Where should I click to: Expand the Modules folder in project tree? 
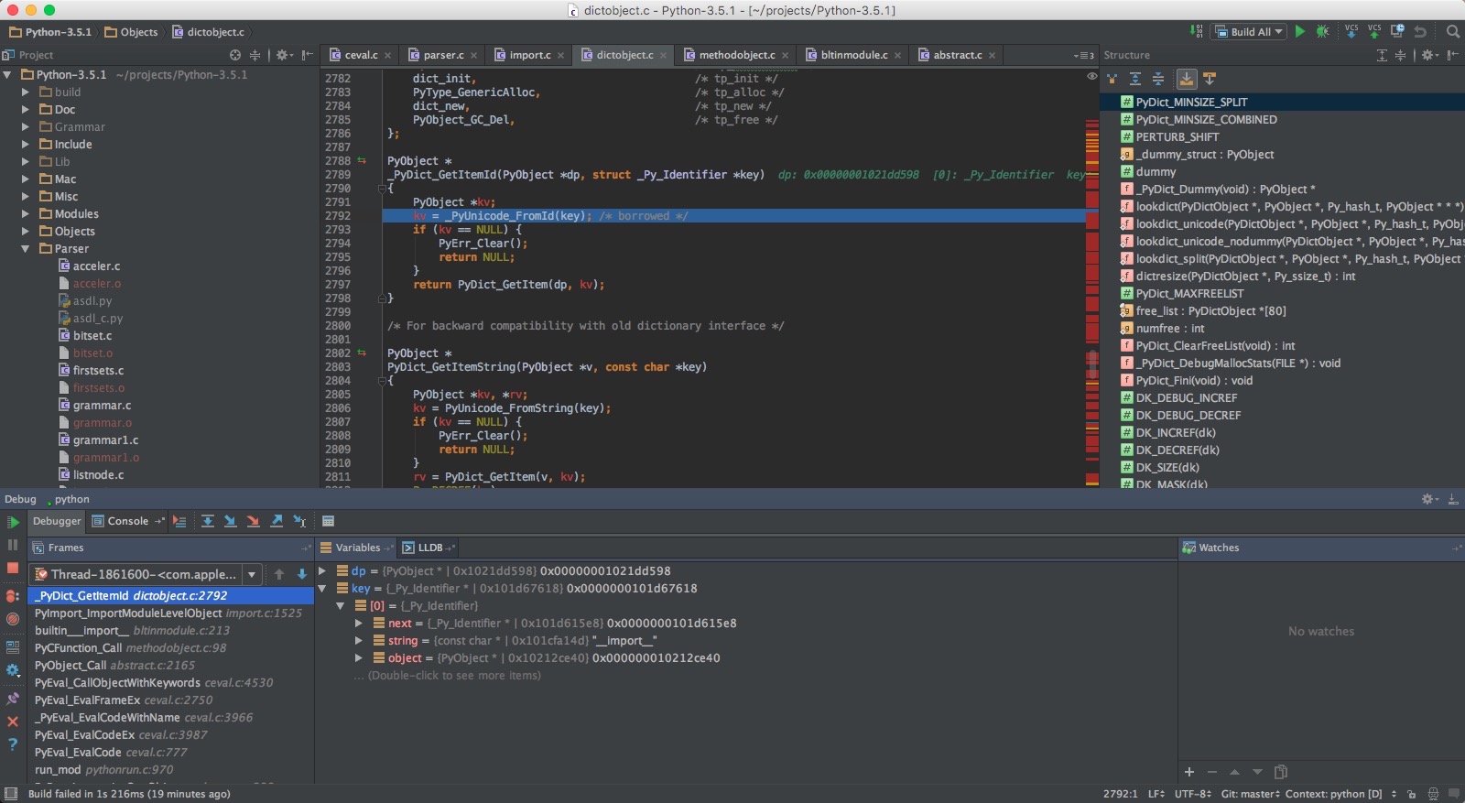[26, 214]
